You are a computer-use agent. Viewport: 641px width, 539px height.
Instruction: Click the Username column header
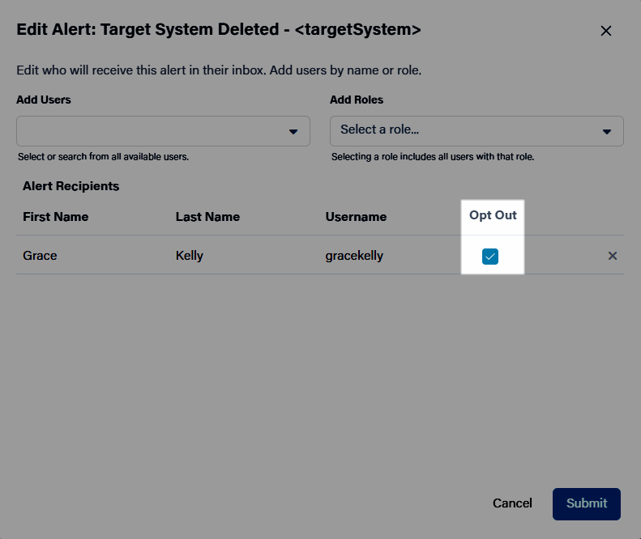(356, 216)
